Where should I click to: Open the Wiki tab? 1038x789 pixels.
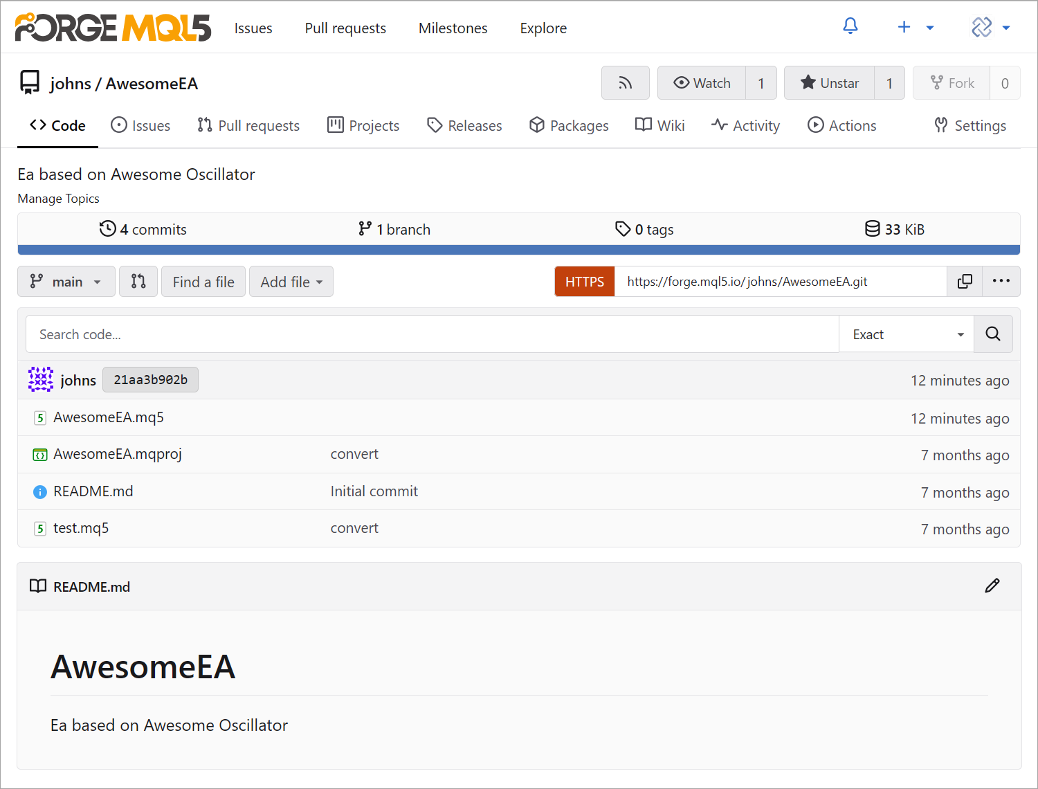coord(660,126)
